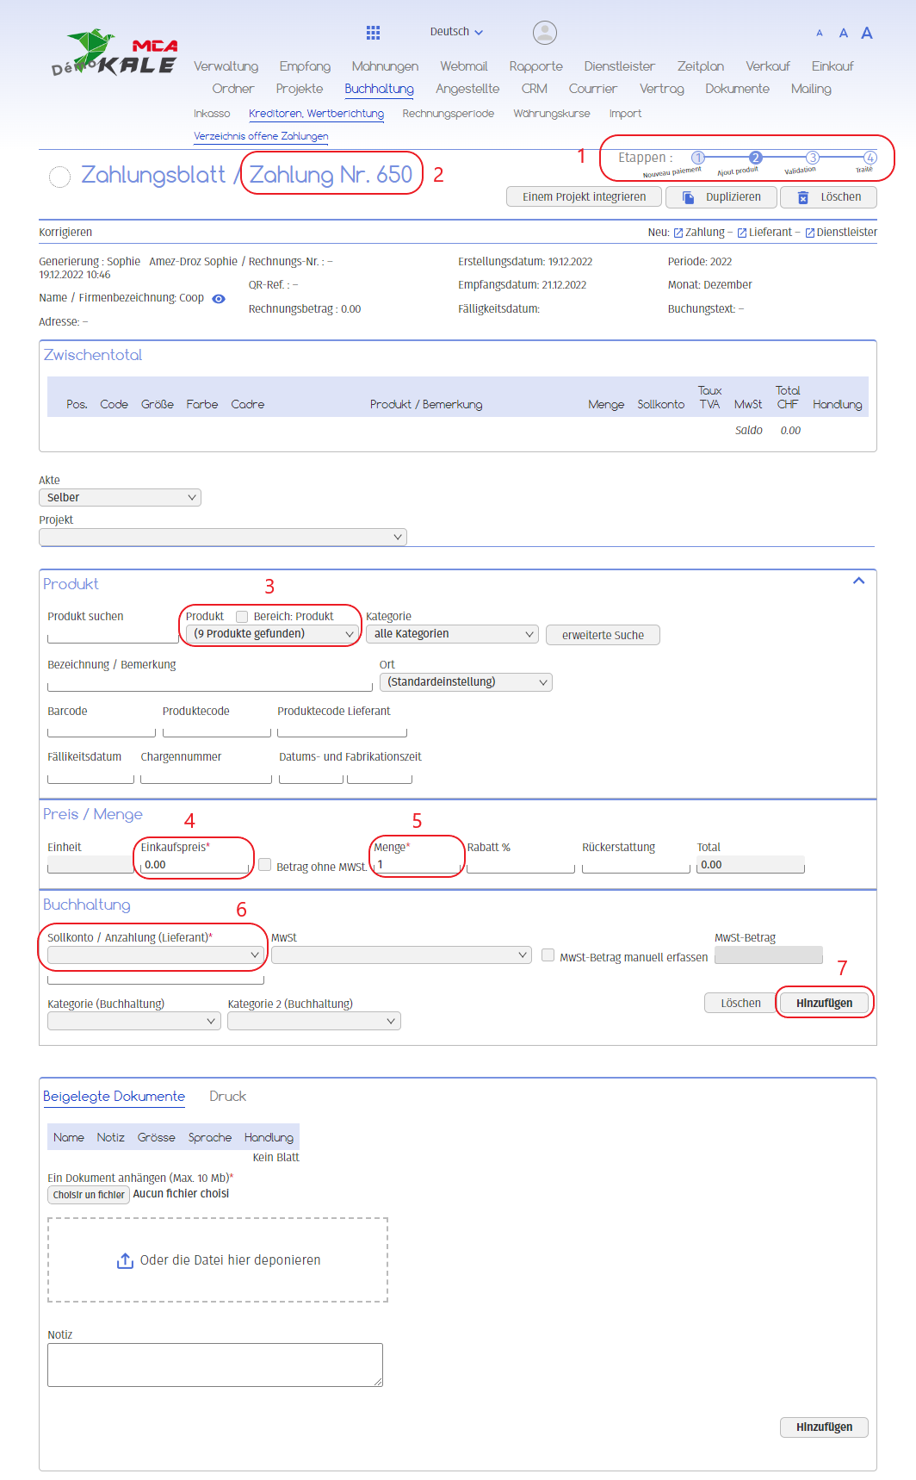Image resolution: width=916 pixels, height=1480 pixels.
Task: View company details via eye icon
Action: point(219,299)
